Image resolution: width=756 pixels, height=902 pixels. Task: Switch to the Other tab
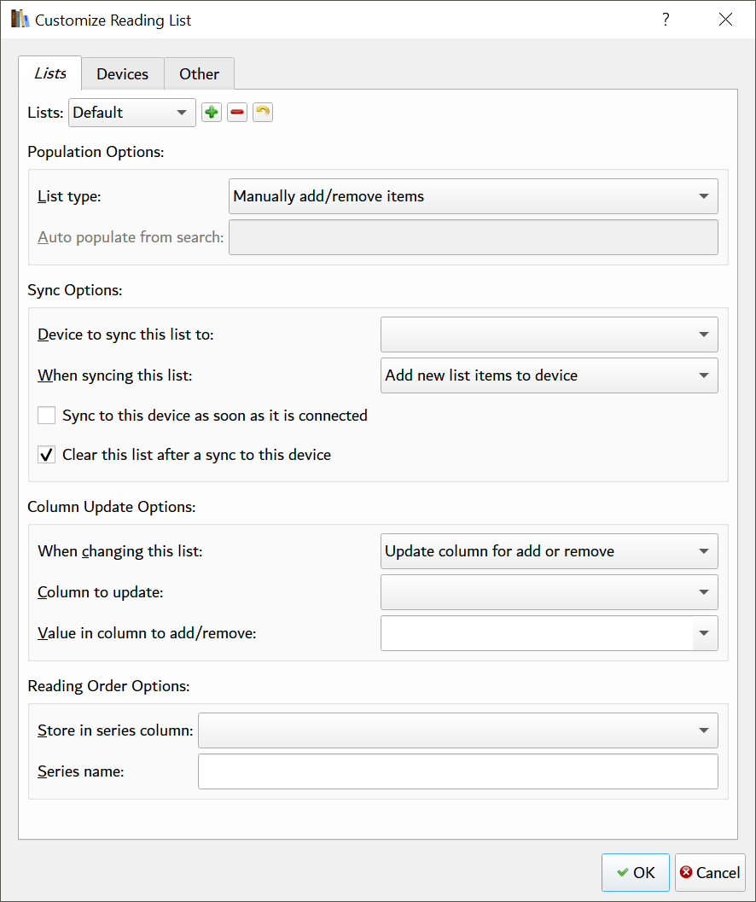click(x=199, y=74)
